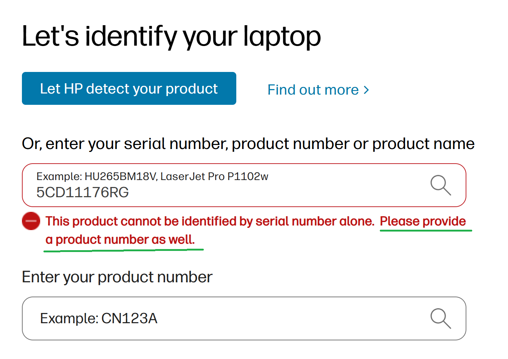This screenshot has width=508, height=359.
Task: Open the Find out more link
Action: point(313,90)
